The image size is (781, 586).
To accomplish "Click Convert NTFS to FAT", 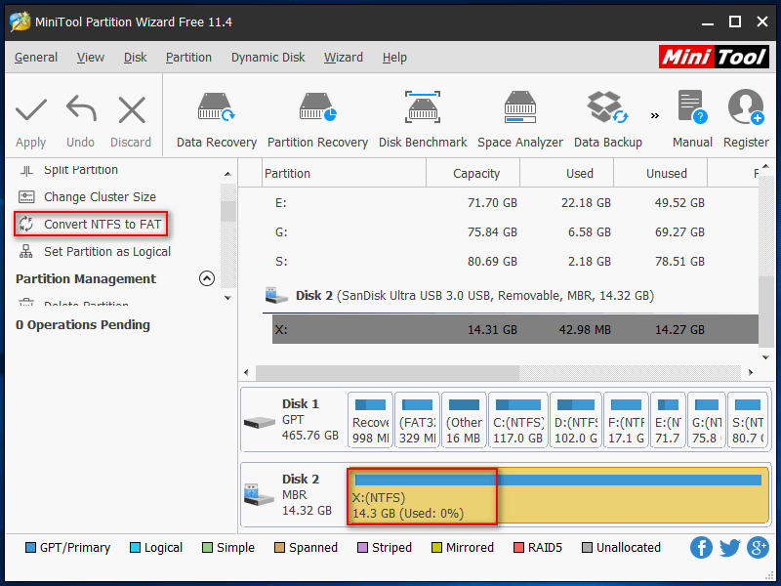I will coord(90,225).
